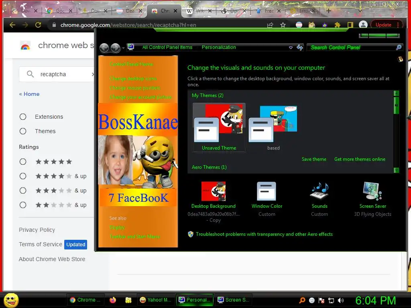This screenshot has height=308, width=411.
Task: Open Change mouse pointers link
Action: tap(135, 88)
